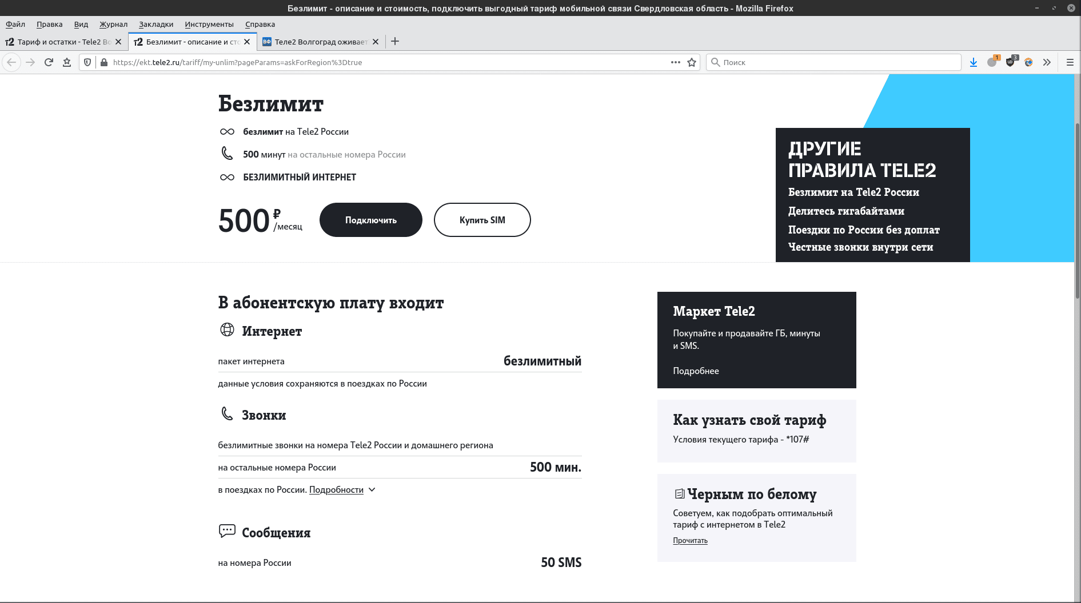Click the phone icon beside Звонки
The height and width of the screenshot is (603, 1081).
pyautogui.click(x=227, y=413)
